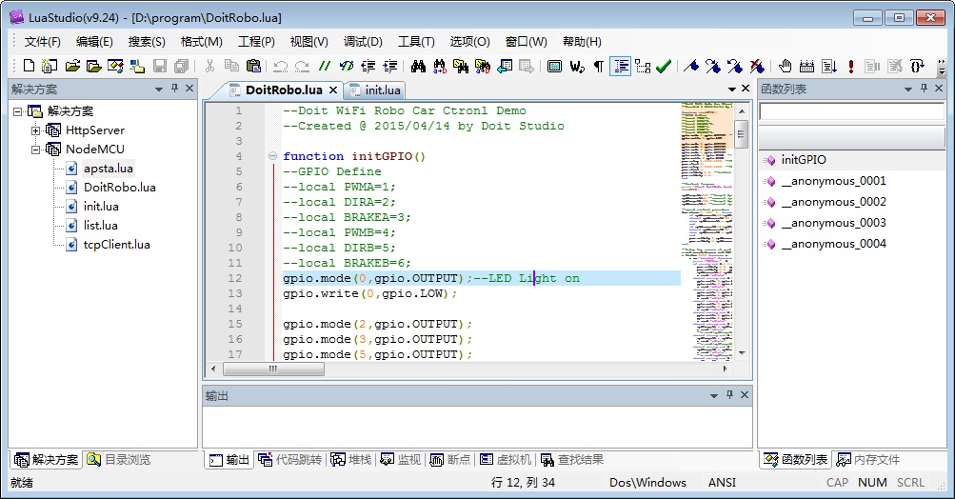This screenshot has width=955, height=499.
Task: Open Find with the binoculars icon
Action: 418,66
